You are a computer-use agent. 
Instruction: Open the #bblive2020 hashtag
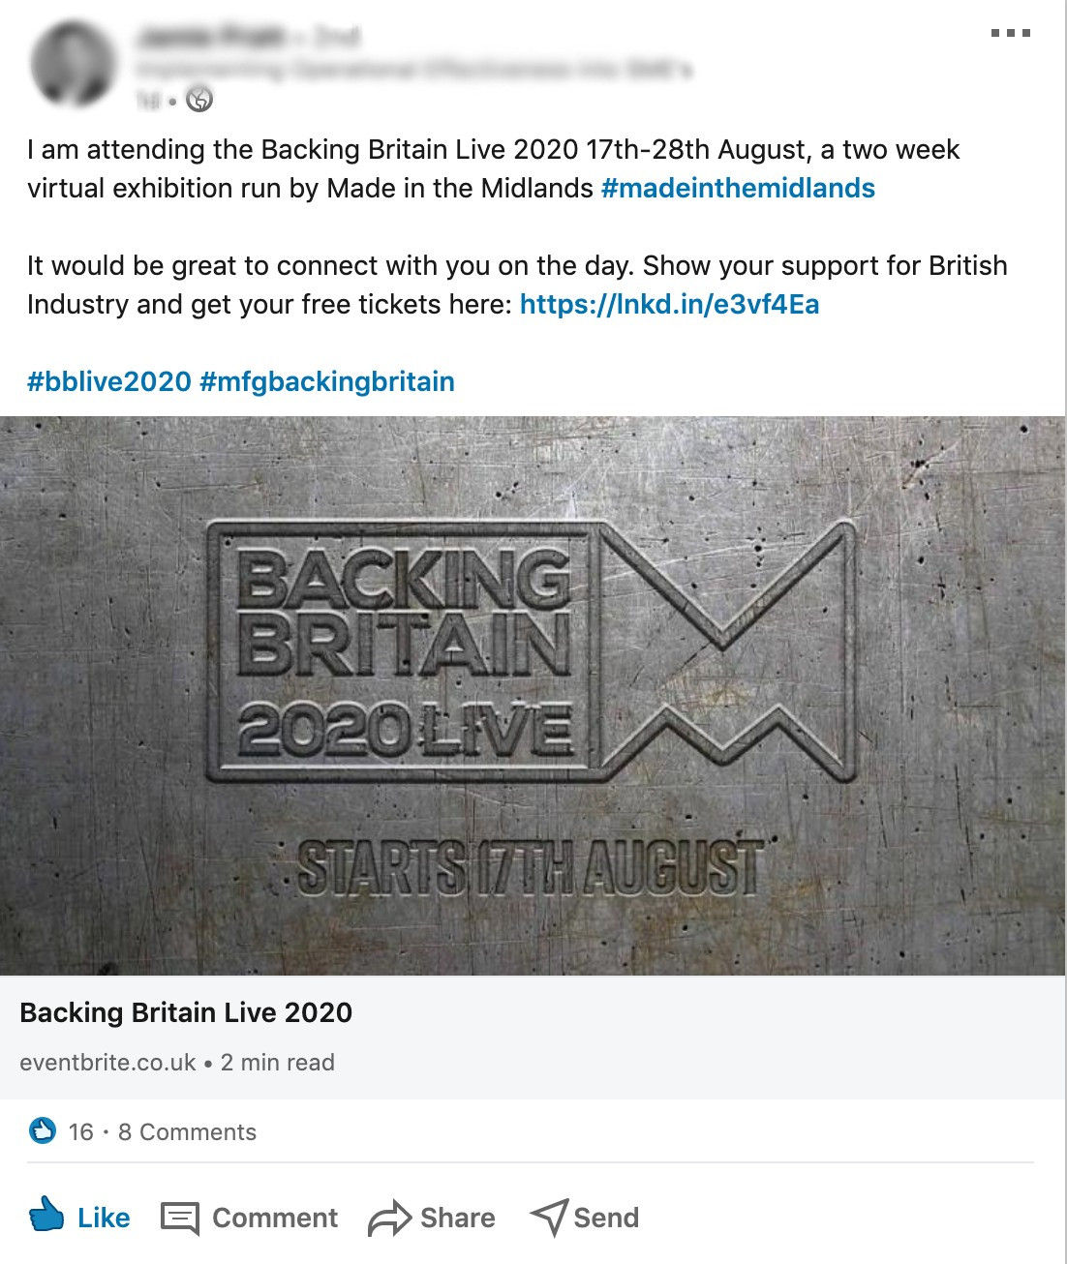(109, 381)
